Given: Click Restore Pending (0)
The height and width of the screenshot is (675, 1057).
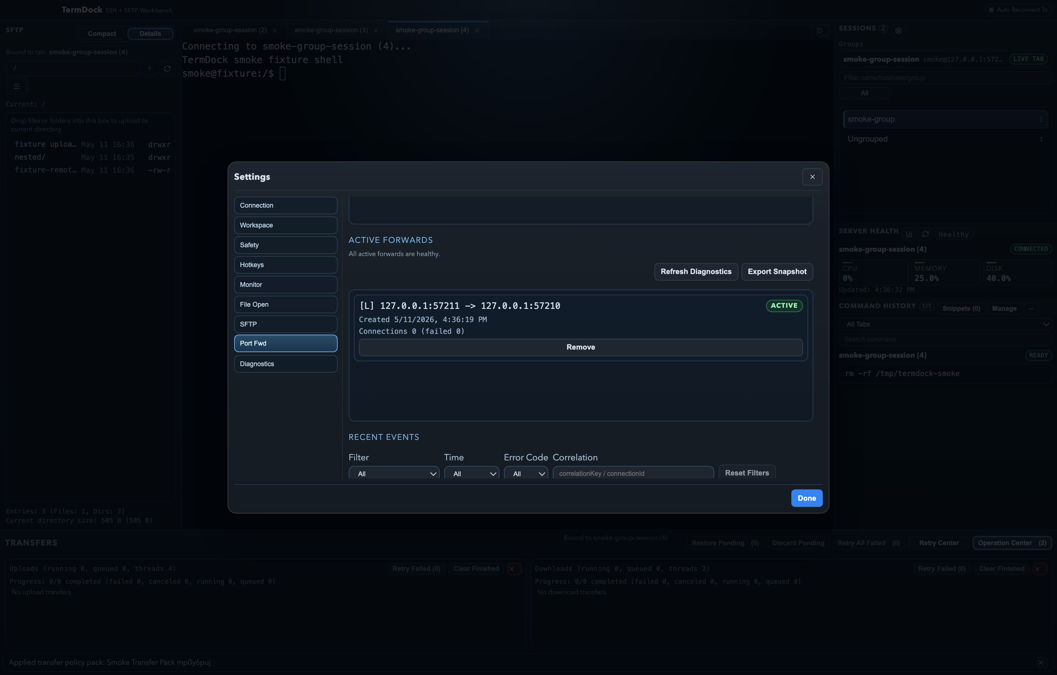Looking at the screenshot, I should click(x=725, y=543).
